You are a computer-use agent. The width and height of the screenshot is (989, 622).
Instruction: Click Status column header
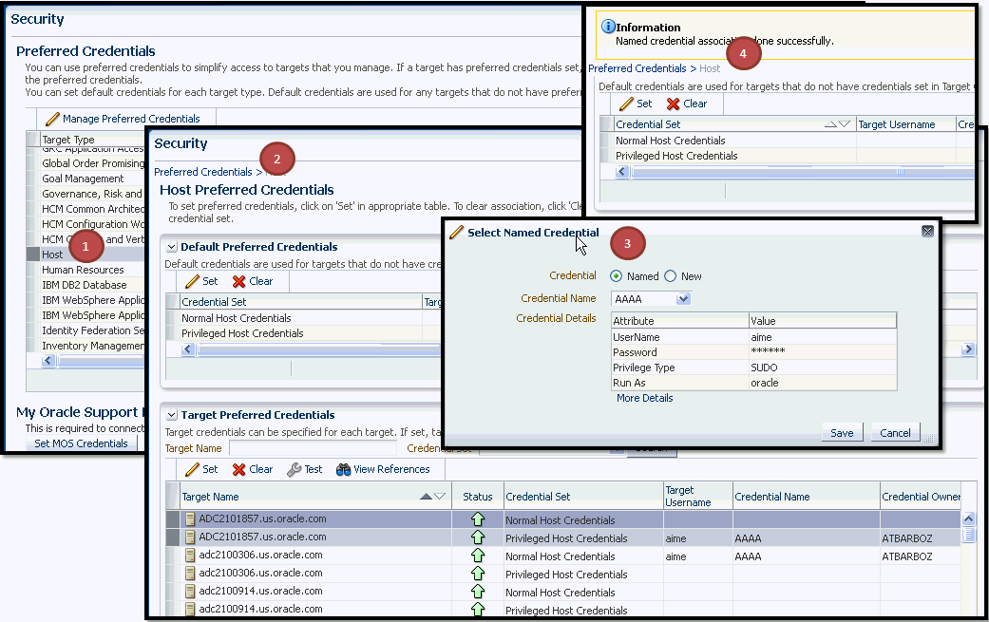(478, 497)
